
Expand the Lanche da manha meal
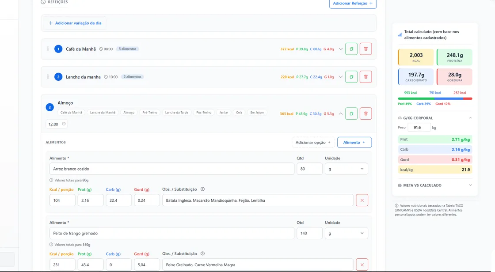point(341,77)
